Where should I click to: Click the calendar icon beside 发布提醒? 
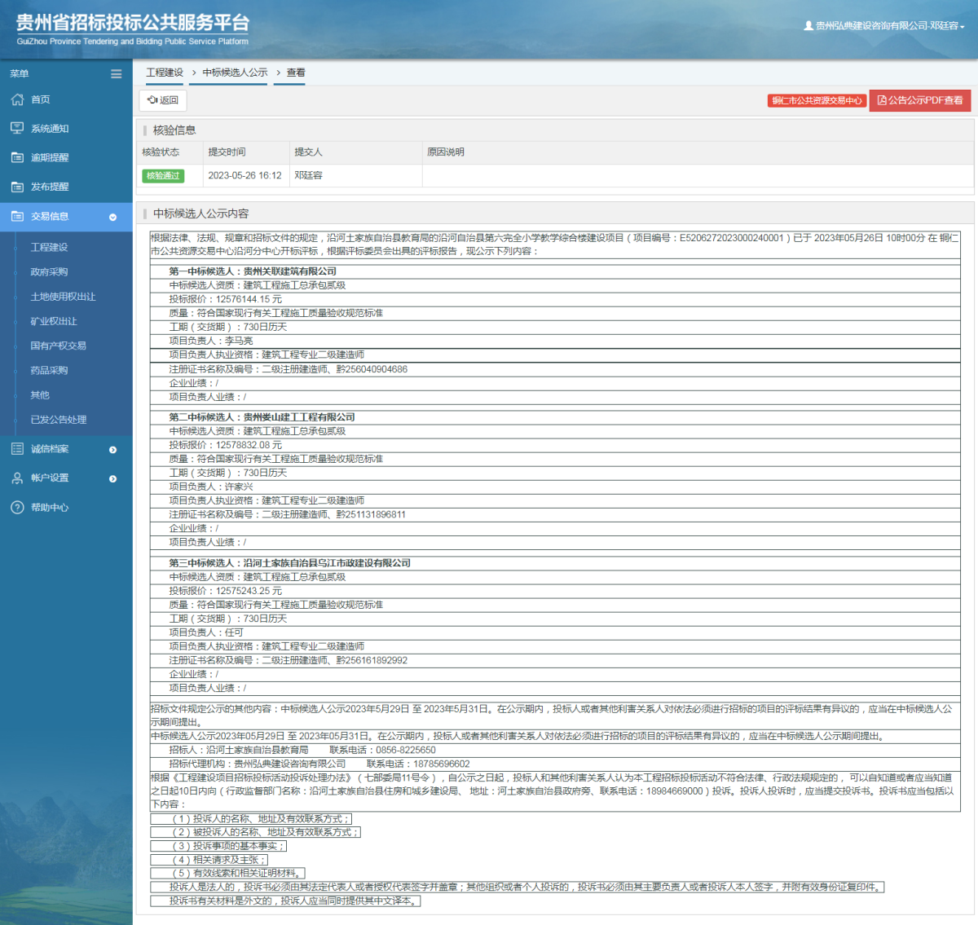coord(17,187)
